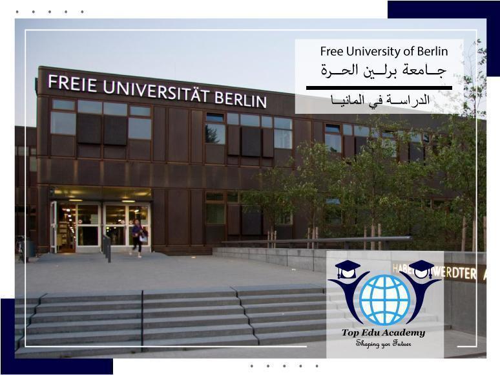The image size is (500, 375).
Task: Click the dotted row decoration at top left
Action: point(50,12)
